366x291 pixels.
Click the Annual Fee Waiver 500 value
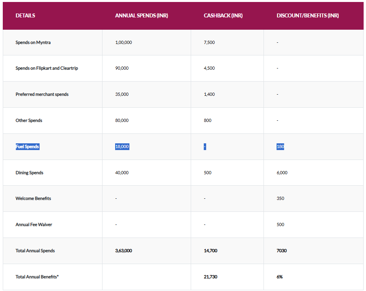coord(280,224)
